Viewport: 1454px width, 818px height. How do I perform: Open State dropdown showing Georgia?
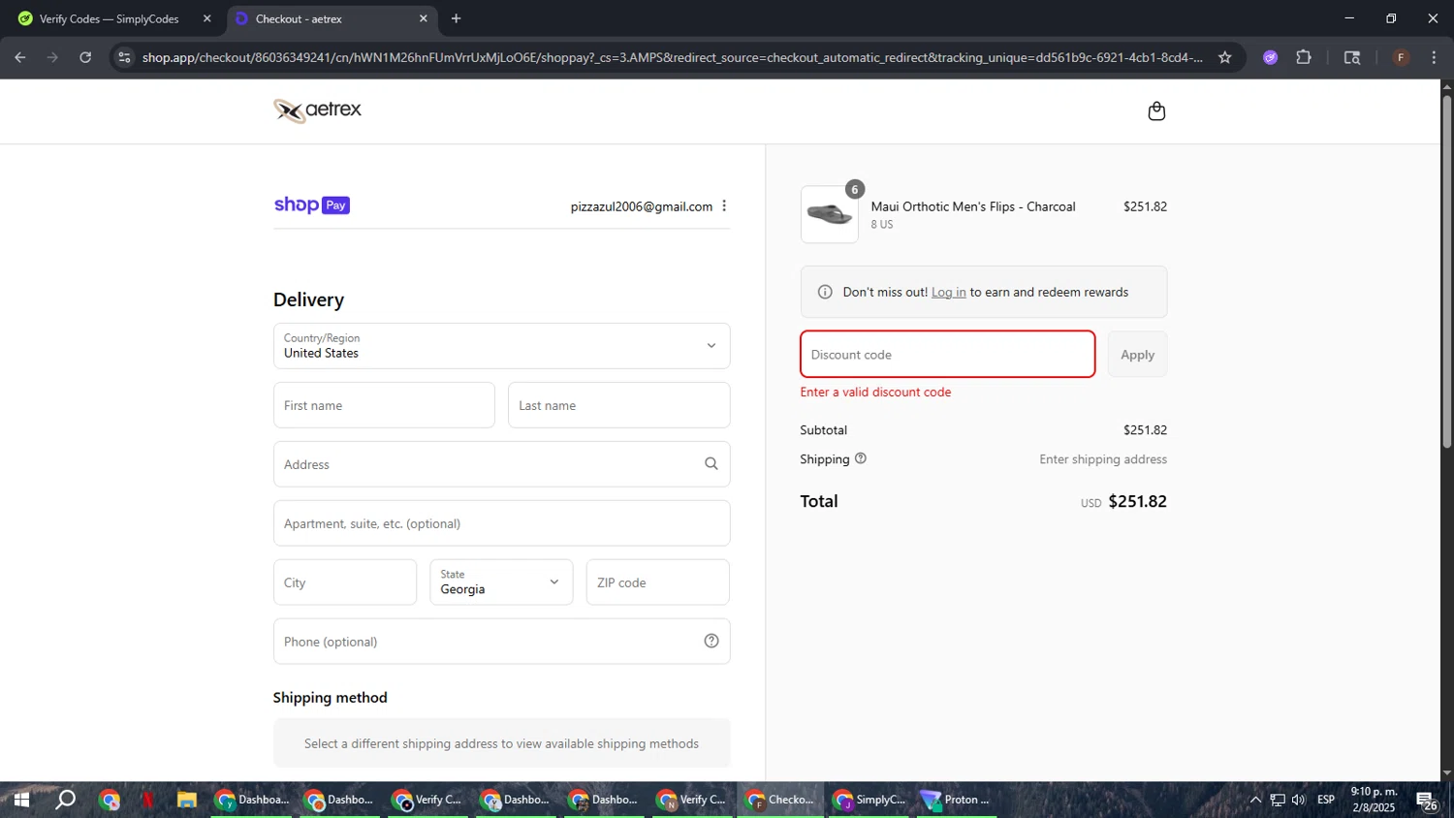pyautogui.click(x=501, y=582)
